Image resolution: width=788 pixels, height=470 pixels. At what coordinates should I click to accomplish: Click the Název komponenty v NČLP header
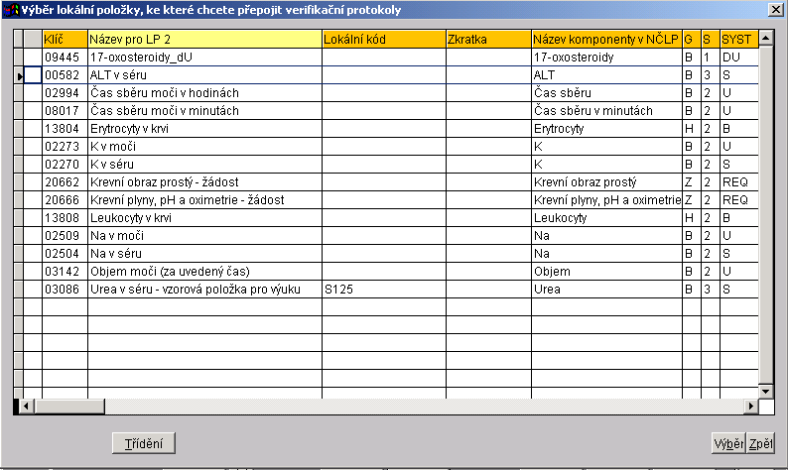605,39
